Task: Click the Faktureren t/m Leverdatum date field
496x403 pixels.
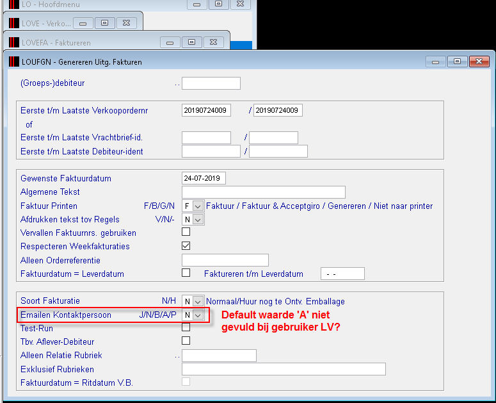Action: point(342,274)
